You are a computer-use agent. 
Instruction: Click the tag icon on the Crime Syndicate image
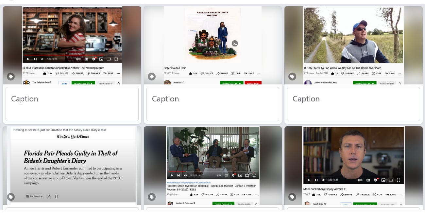point(292,77)
